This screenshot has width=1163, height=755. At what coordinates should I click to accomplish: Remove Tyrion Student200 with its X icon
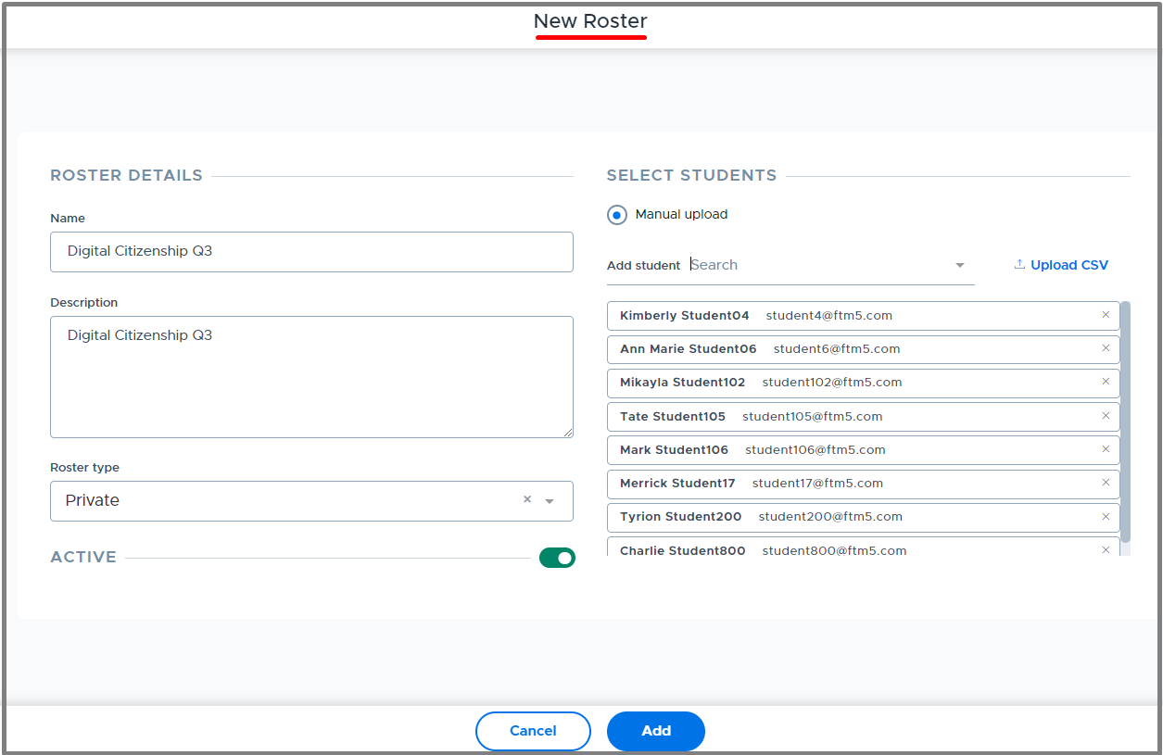[x=1106, y=516]
